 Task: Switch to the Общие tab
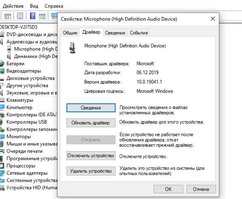click(x=70, y=33)
